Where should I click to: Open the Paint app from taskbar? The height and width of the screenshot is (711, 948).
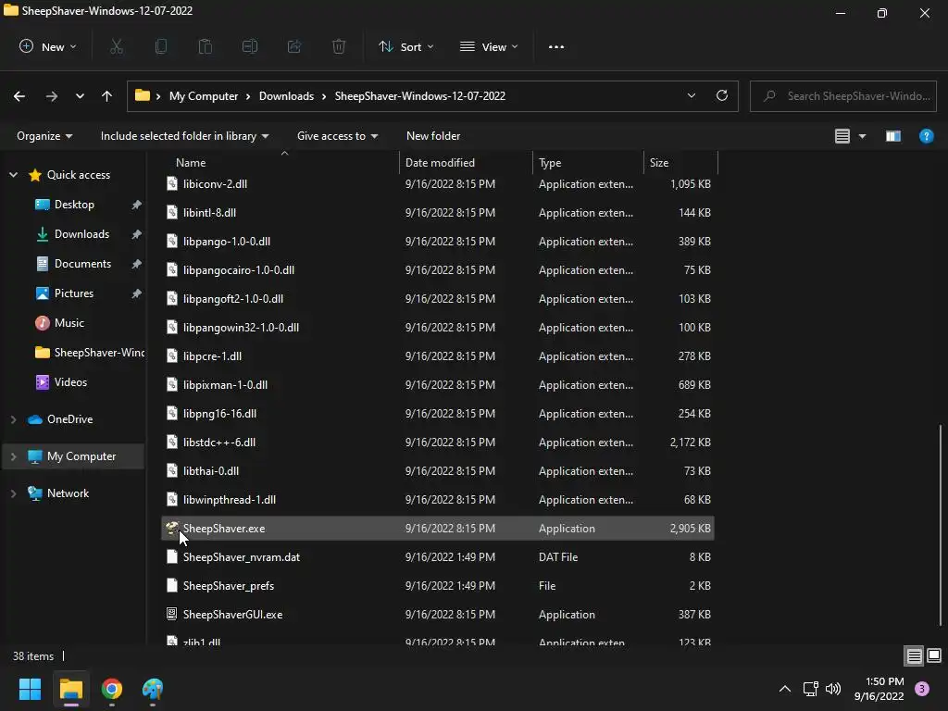click(x=153, y=689)
